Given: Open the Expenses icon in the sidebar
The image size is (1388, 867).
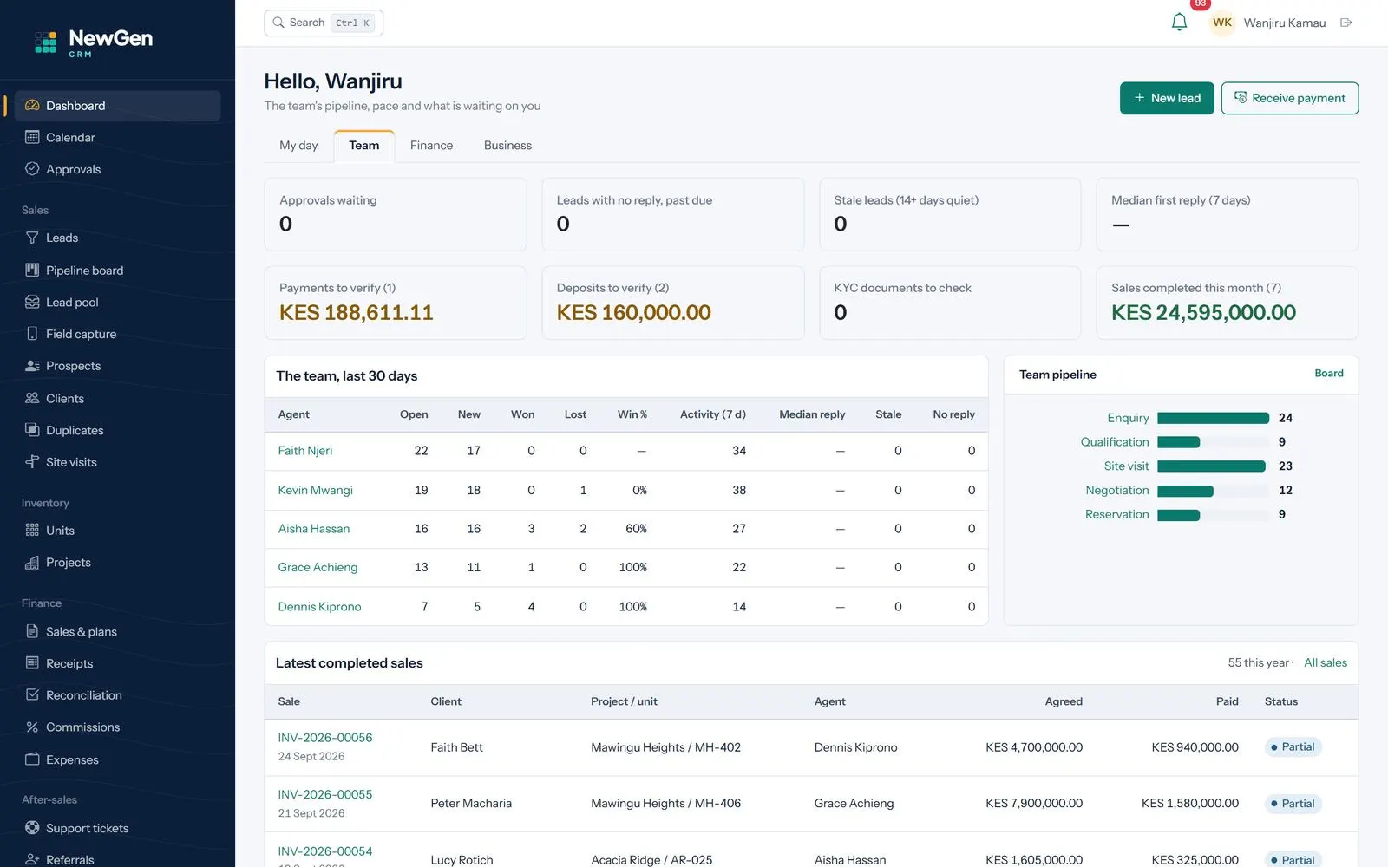Looking at the screenshot, I should coord(32,759).
